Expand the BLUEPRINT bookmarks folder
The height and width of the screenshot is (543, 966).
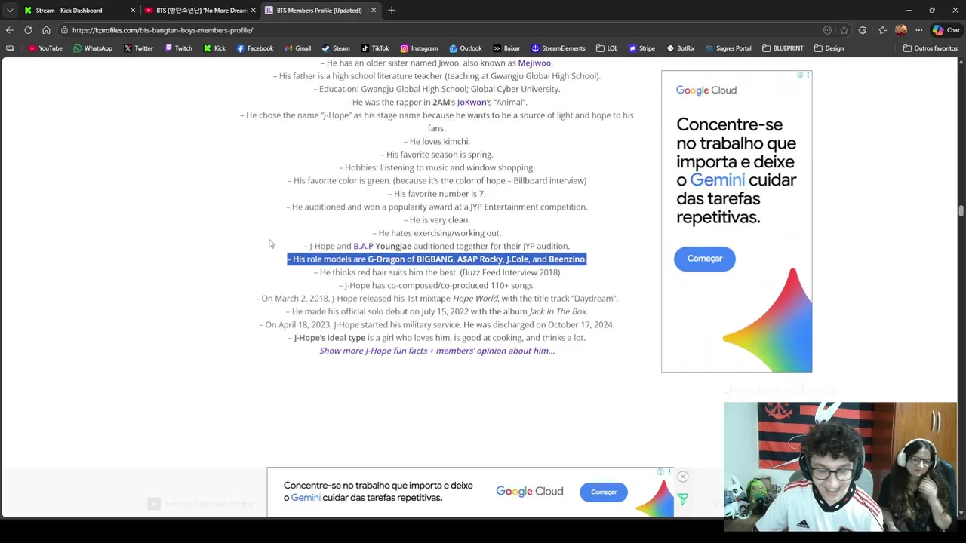point(783,48)
